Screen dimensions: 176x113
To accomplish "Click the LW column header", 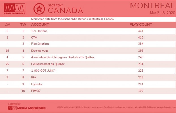I will [7, 24].
